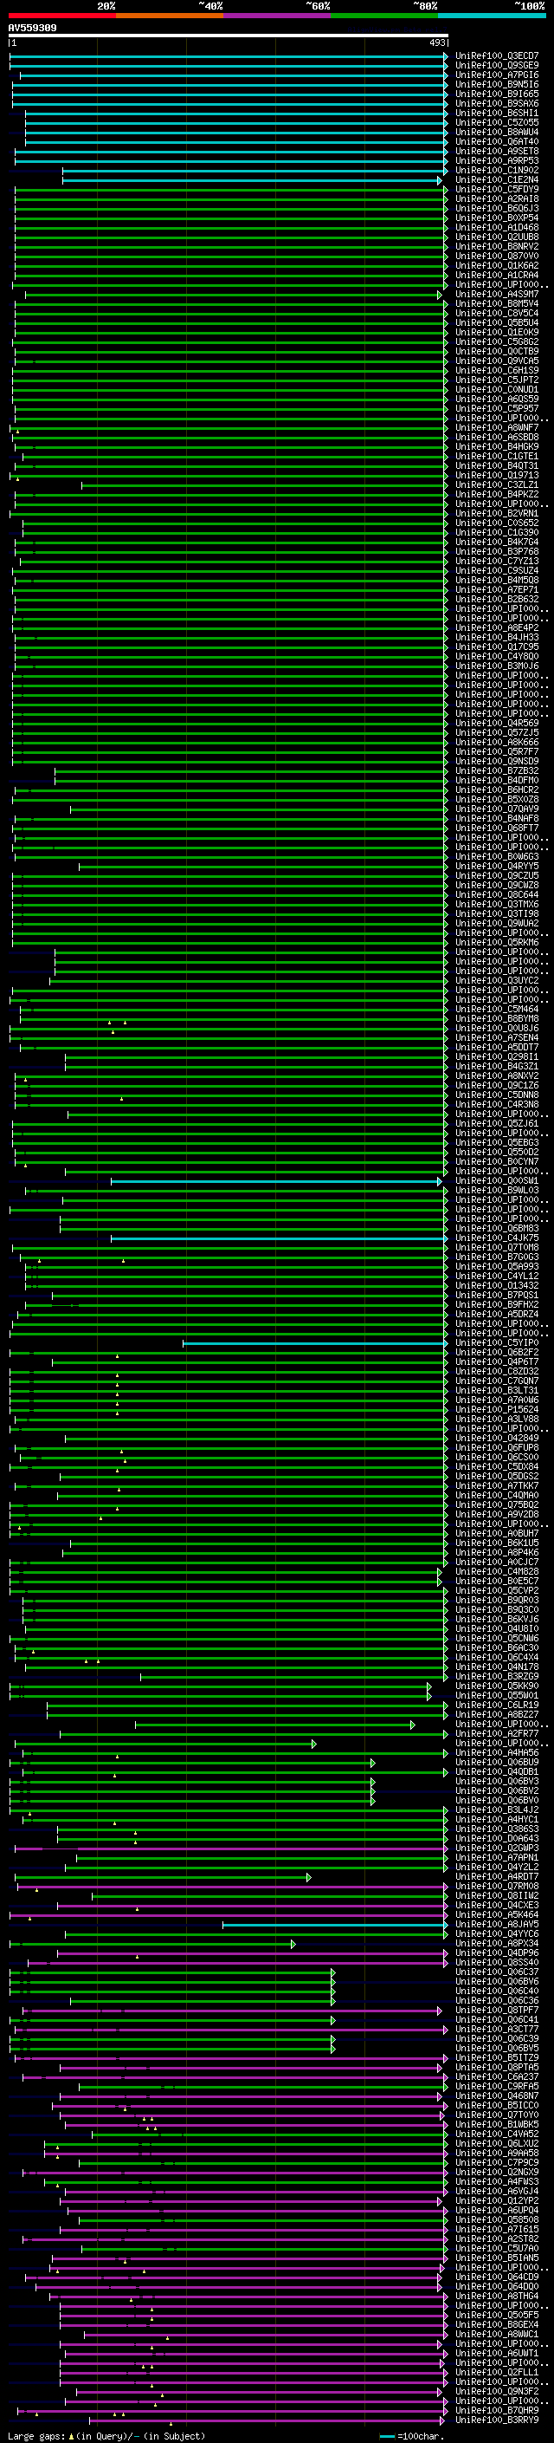This screenshot has width=554, height=2443.
Task: Click the green ~80% identity legend segment
Action: coord(384,16)
